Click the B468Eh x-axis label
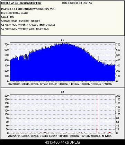 coord(44,136)
